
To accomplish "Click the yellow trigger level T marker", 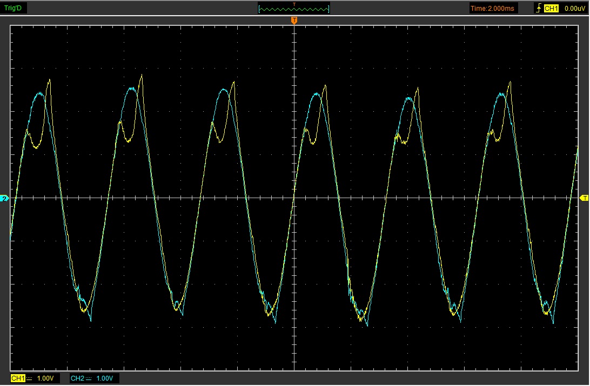I will point(584,199).
